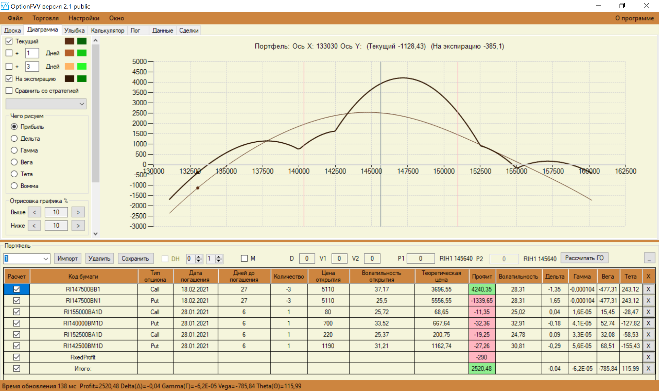Switch to the Улыбка tab
The width and height of the screenshot is (659, 391).
(74, 31)
